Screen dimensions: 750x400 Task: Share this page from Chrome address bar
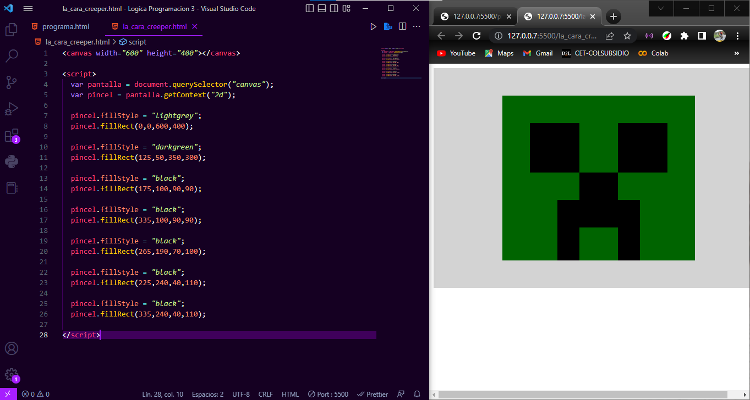[x=610, y=36]
